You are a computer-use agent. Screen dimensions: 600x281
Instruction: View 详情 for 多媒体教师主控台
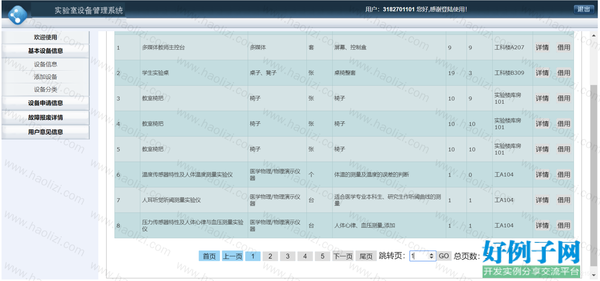pos(542,47)
